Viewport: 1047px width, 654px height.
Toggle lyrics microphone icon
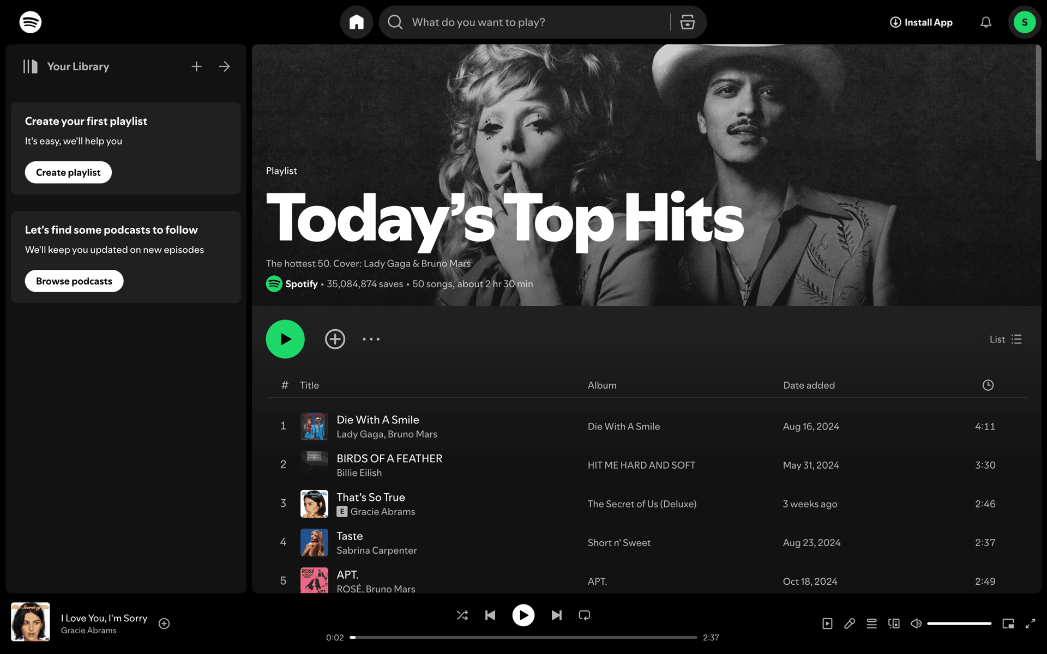pos(850,623)
